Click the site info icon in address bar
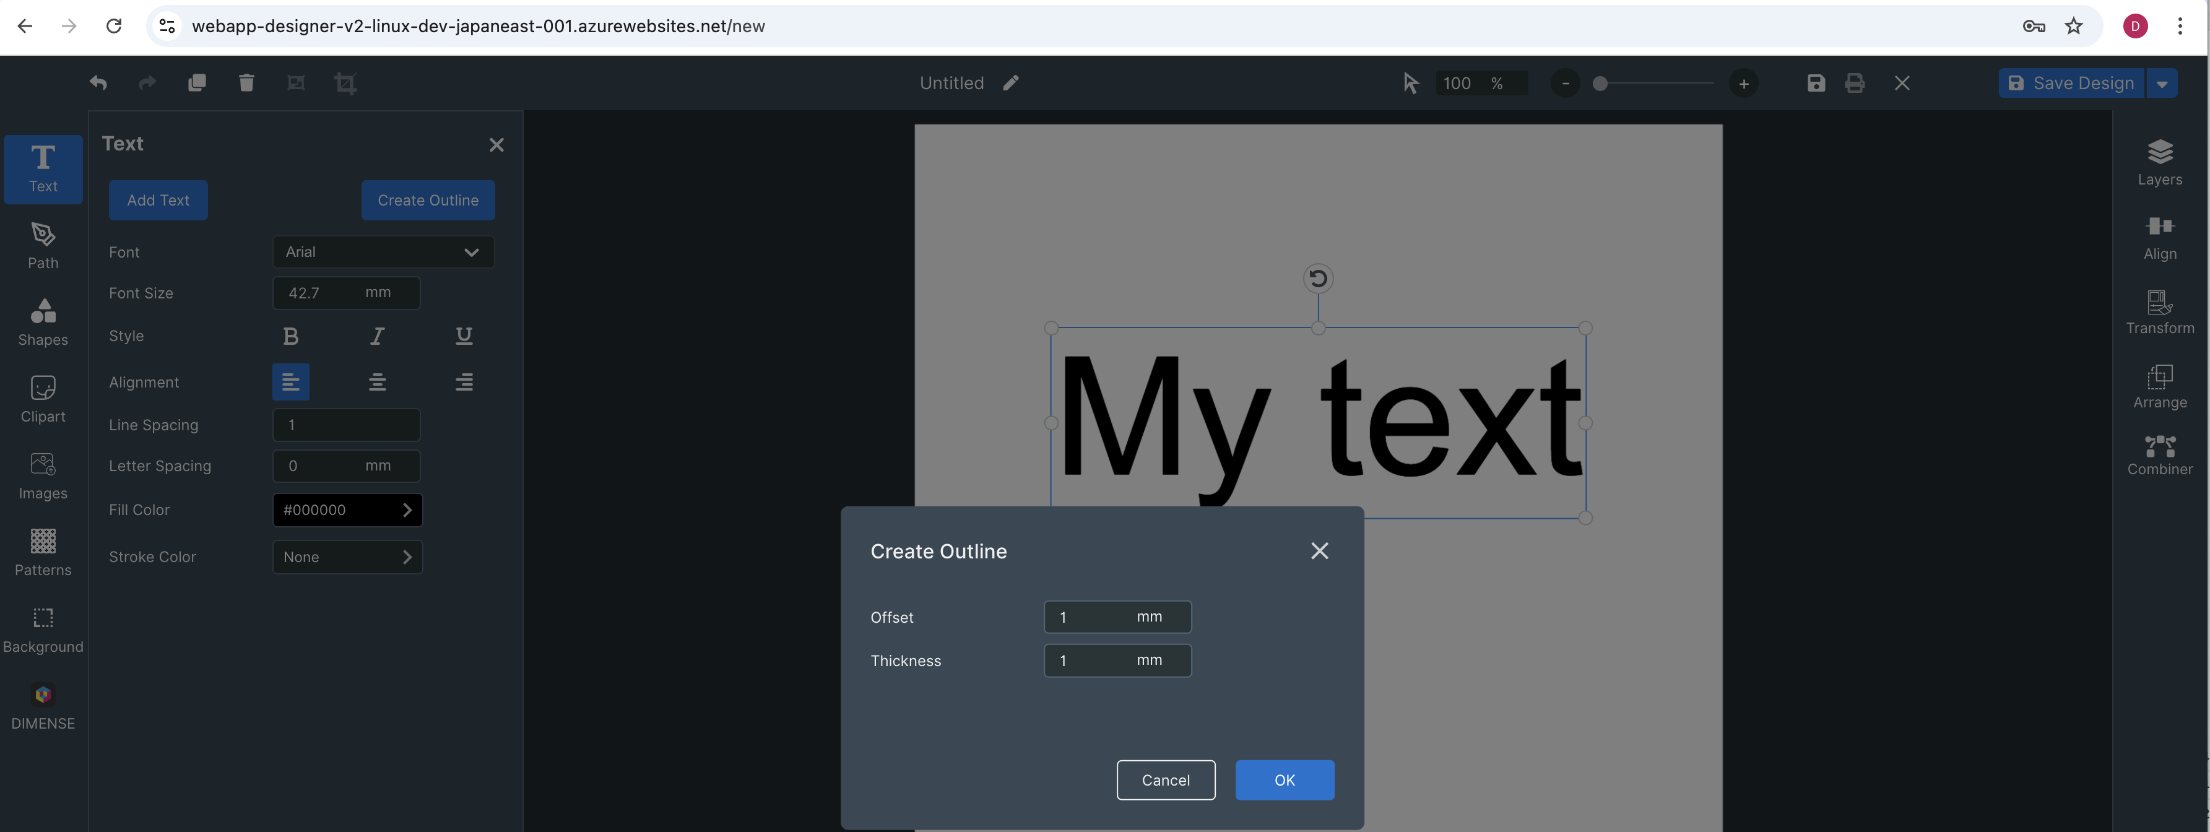Viewport: 2210px width, 832px height. point(167,26)
